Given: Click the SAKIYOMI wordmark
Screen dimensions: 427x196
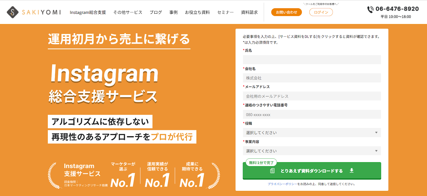Looking at the screenshot, I should [x=41, y=12].
